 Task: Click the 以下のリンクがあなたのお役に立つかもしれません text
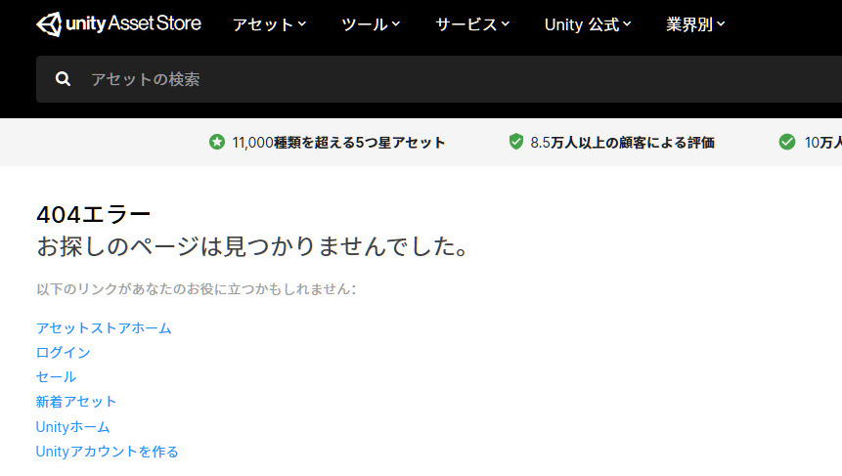pos(196,288)
